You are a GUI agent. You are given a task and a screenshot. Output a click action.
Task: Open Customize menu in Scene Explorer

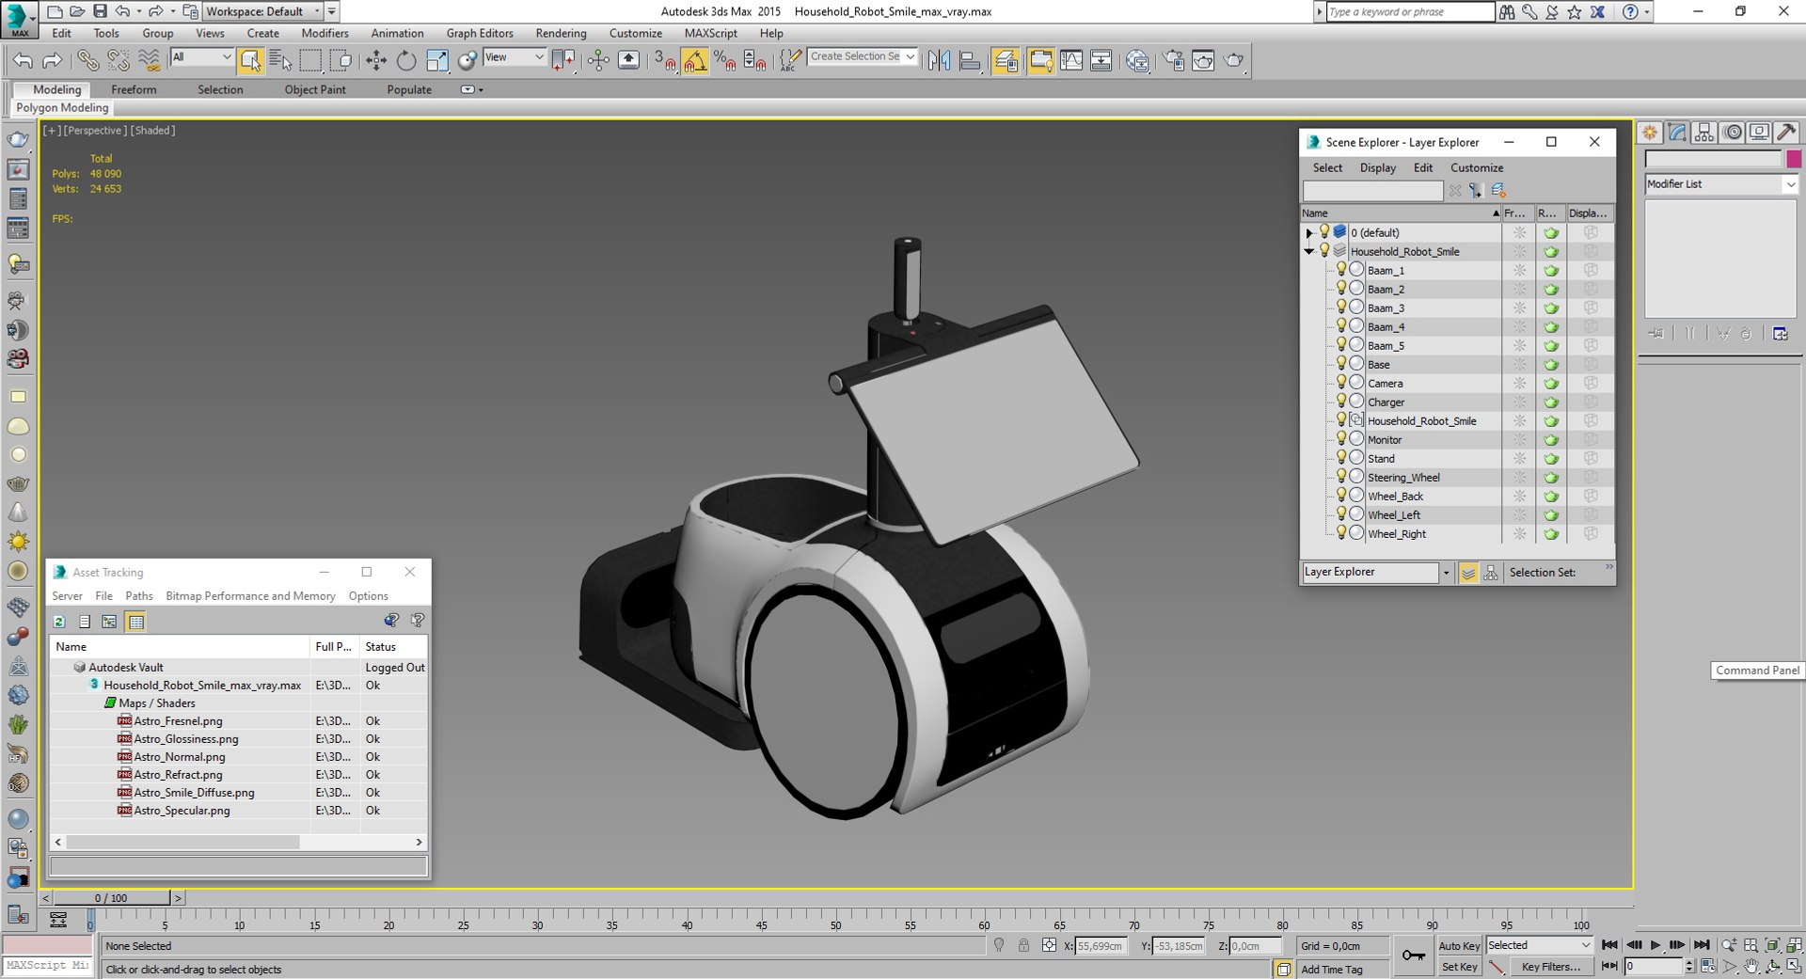click(1477, 167)
